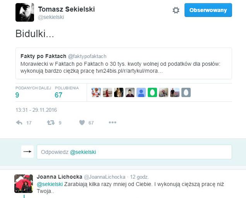
Task: Open the gear settings dropdown
Action: click(176, 10)
